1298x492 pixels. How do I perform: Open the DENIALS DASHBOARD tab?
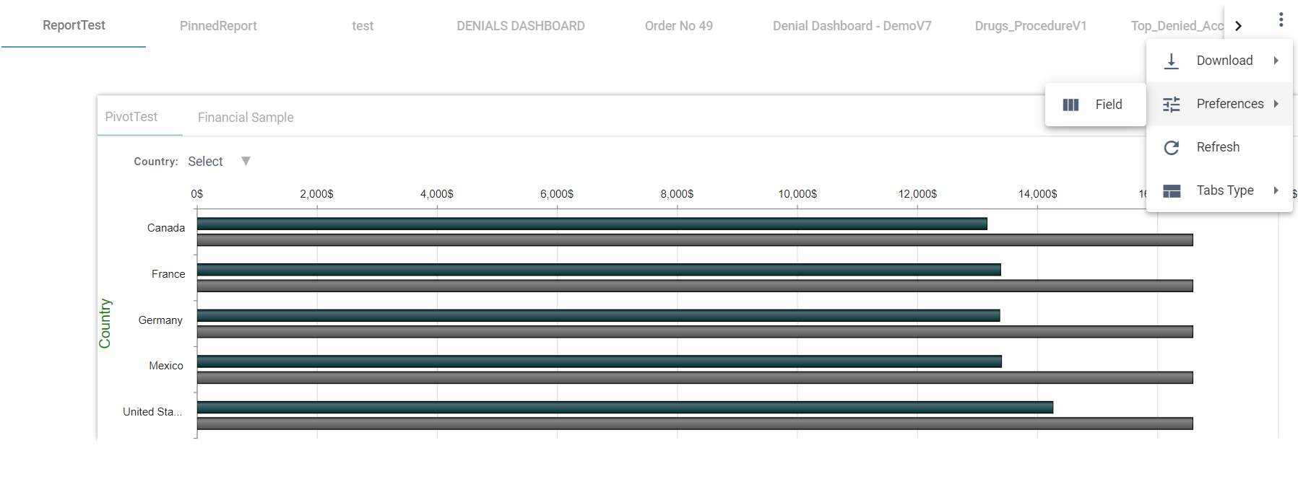520,26
